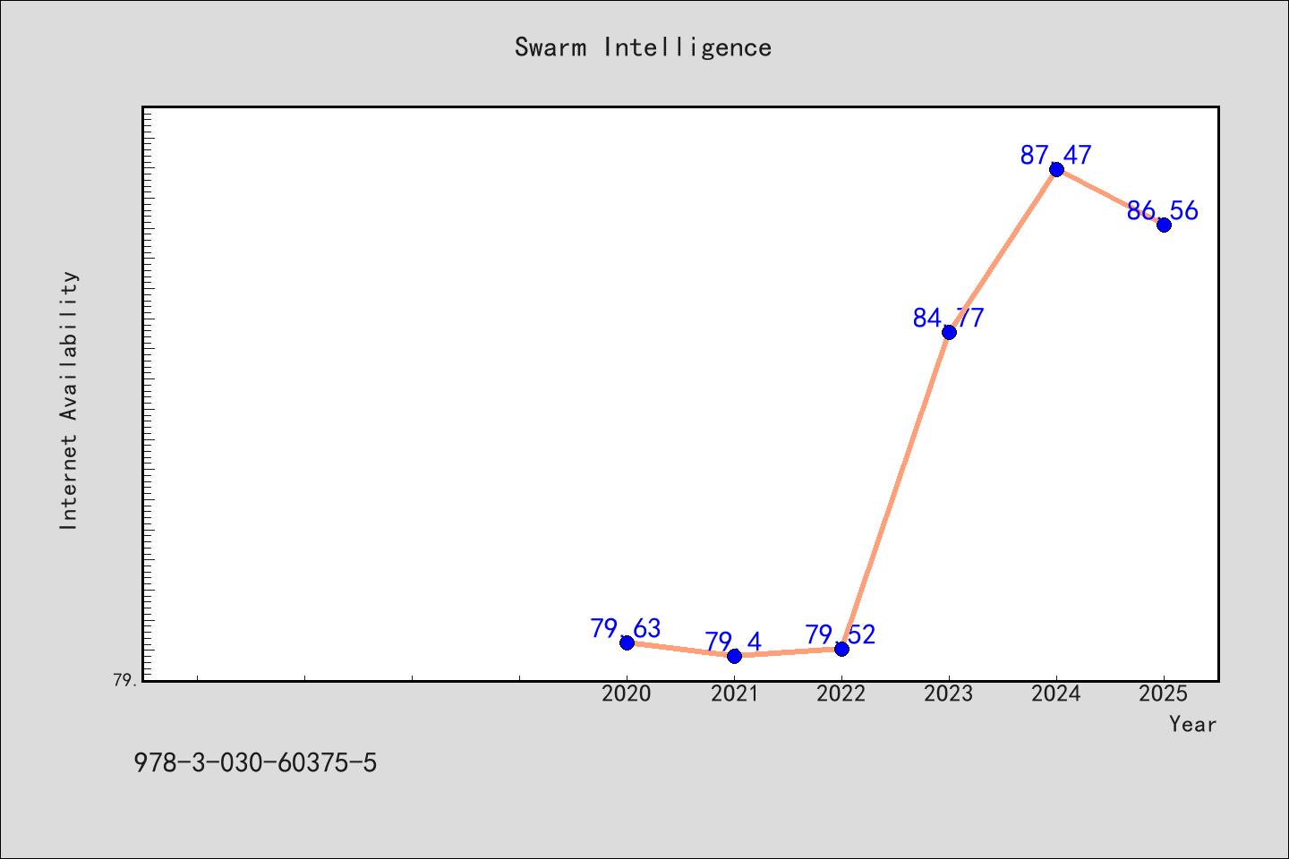Click the 2024 x-axis tick label

1056,693
